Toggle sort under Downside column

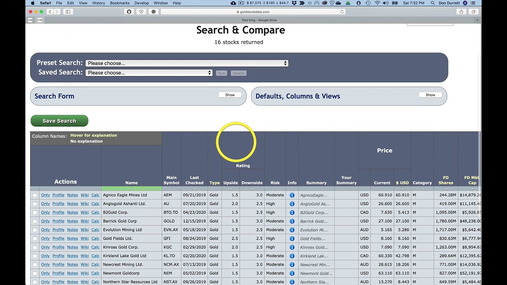coord(252,188)
